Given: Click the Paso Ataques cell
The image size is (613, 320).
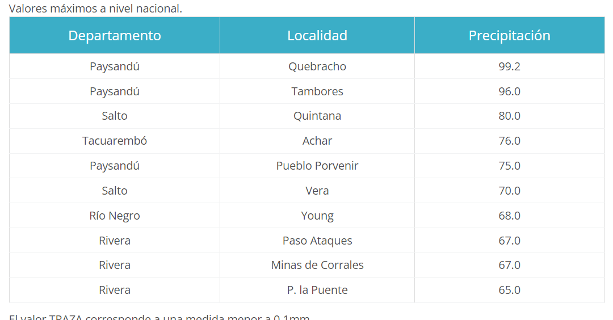Looking at the screenshot, I should (317, 241).
